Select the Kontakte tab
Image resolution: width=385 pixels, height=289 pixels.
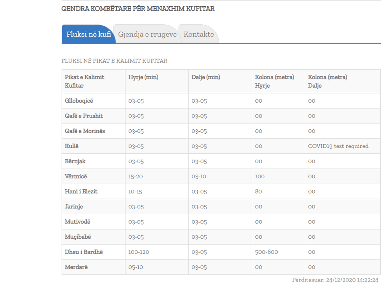tap(199, 35)
